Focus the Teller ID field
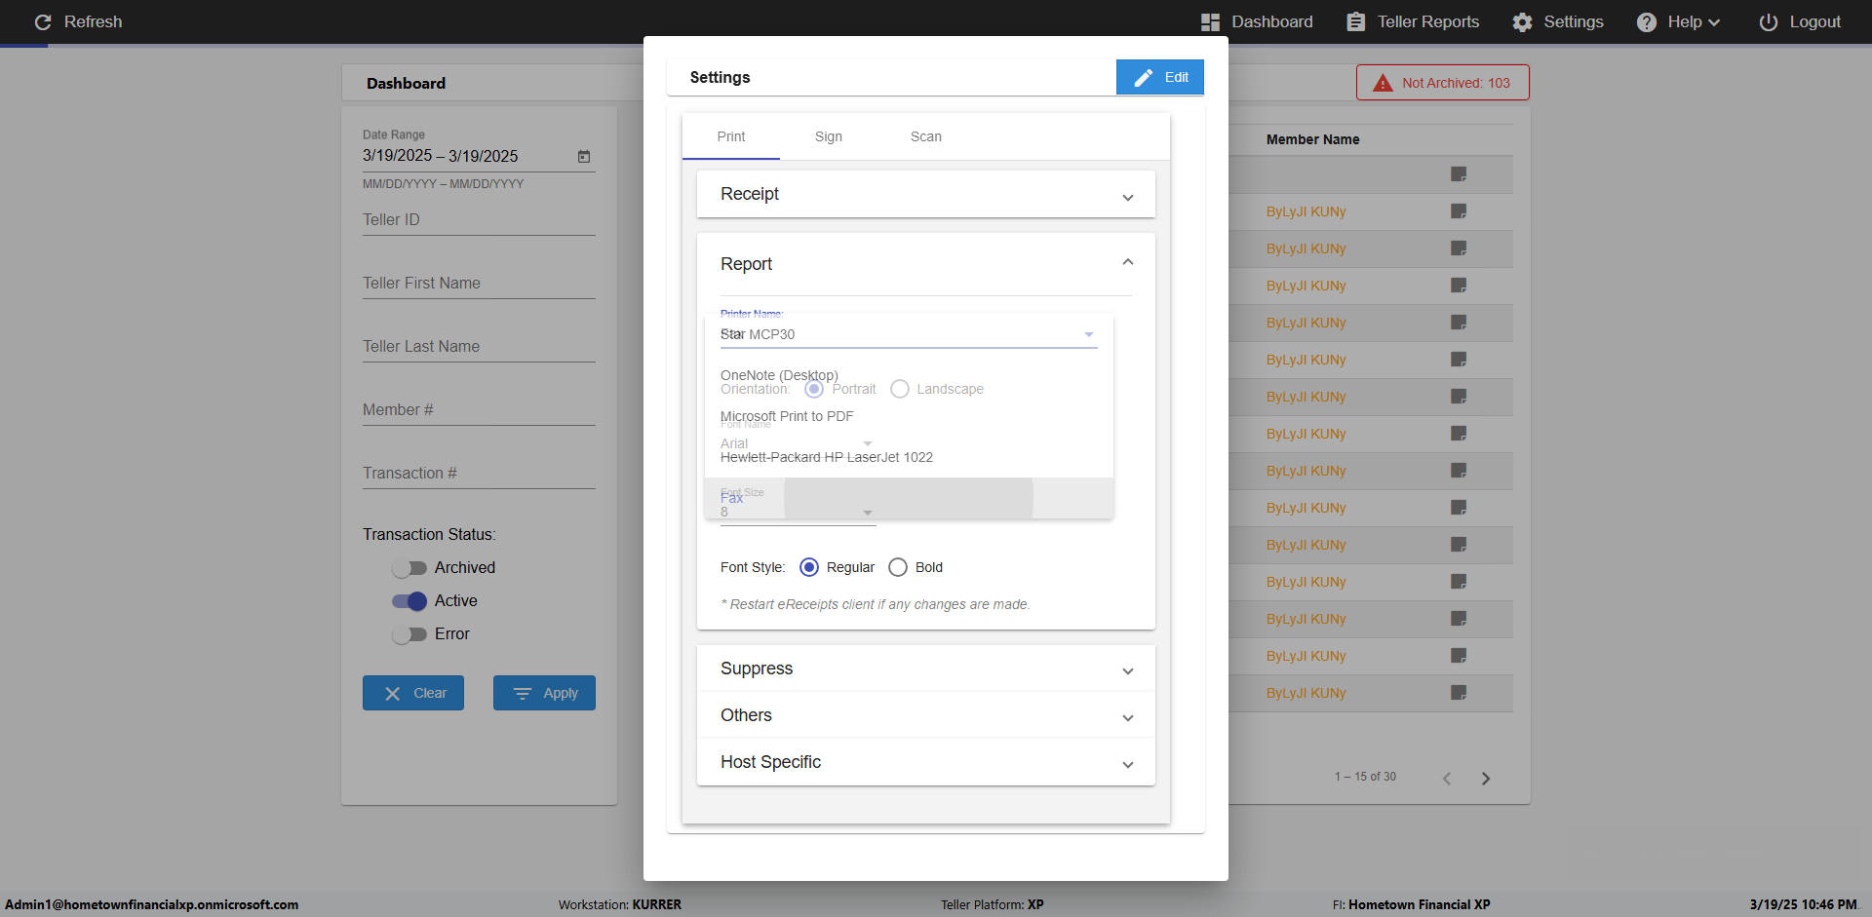Image resolution: width=1872 pixels, height=917 pixels. 479,220
